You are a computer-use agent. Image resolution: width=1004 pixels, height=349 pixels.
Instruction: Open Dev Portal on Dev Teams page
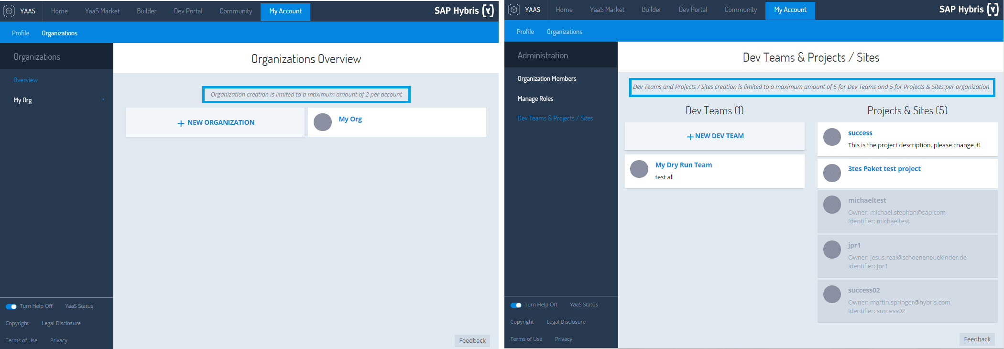tap(693, 10)
